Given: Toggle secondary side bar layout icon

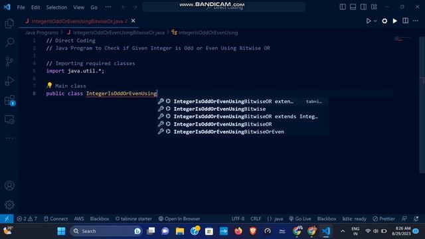Looking at the screenshot, I should click(363, 7).
